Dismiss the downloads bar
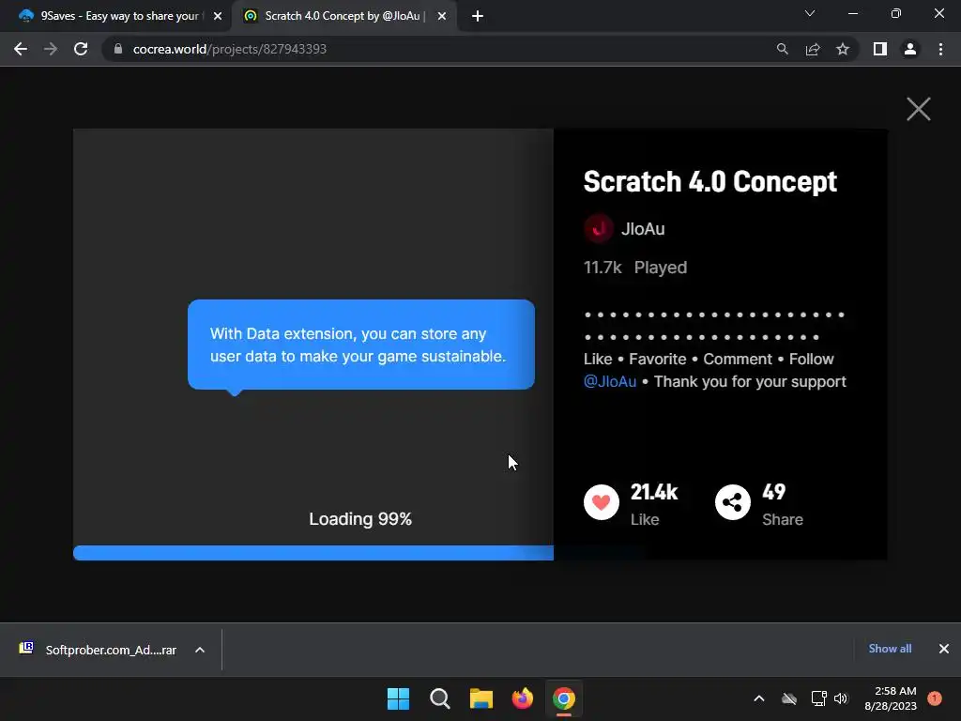 coord(944,649)
